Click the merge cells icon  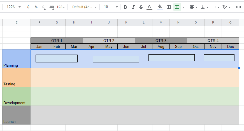(x=177, y=7)
